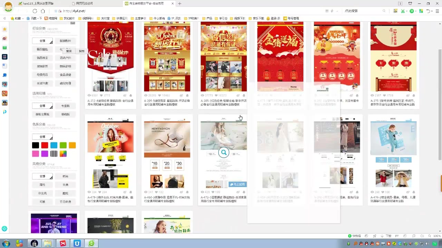Open the colorful grid apps icon
This screenshot has width=442, height=248.
421,11
